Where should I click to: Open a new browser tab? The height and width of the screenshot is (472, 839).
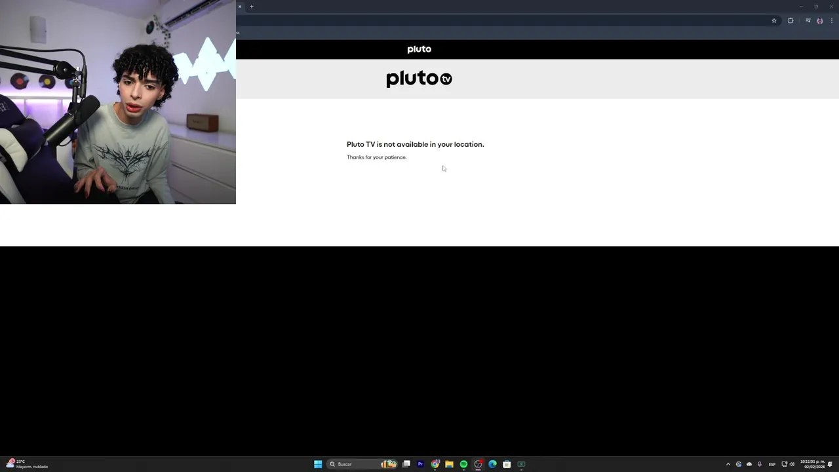252,7
